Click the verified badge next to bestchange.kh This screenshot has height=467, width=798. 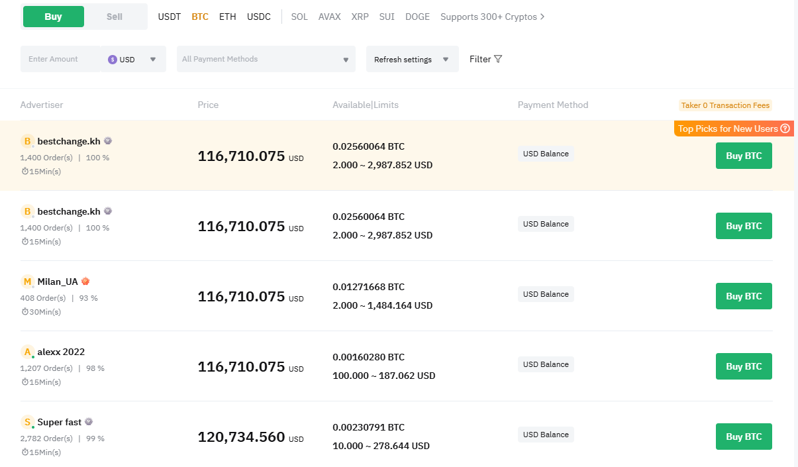[108, 140]
